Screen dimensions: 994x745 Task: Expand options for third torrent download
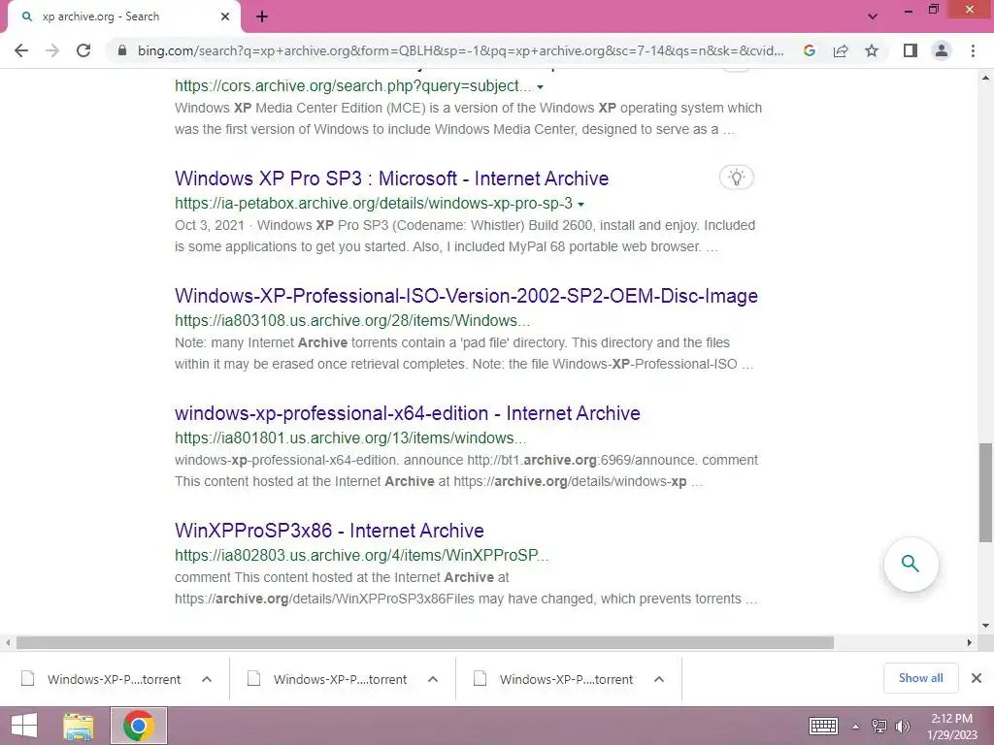pyautogui.click(x=659, y=679)
